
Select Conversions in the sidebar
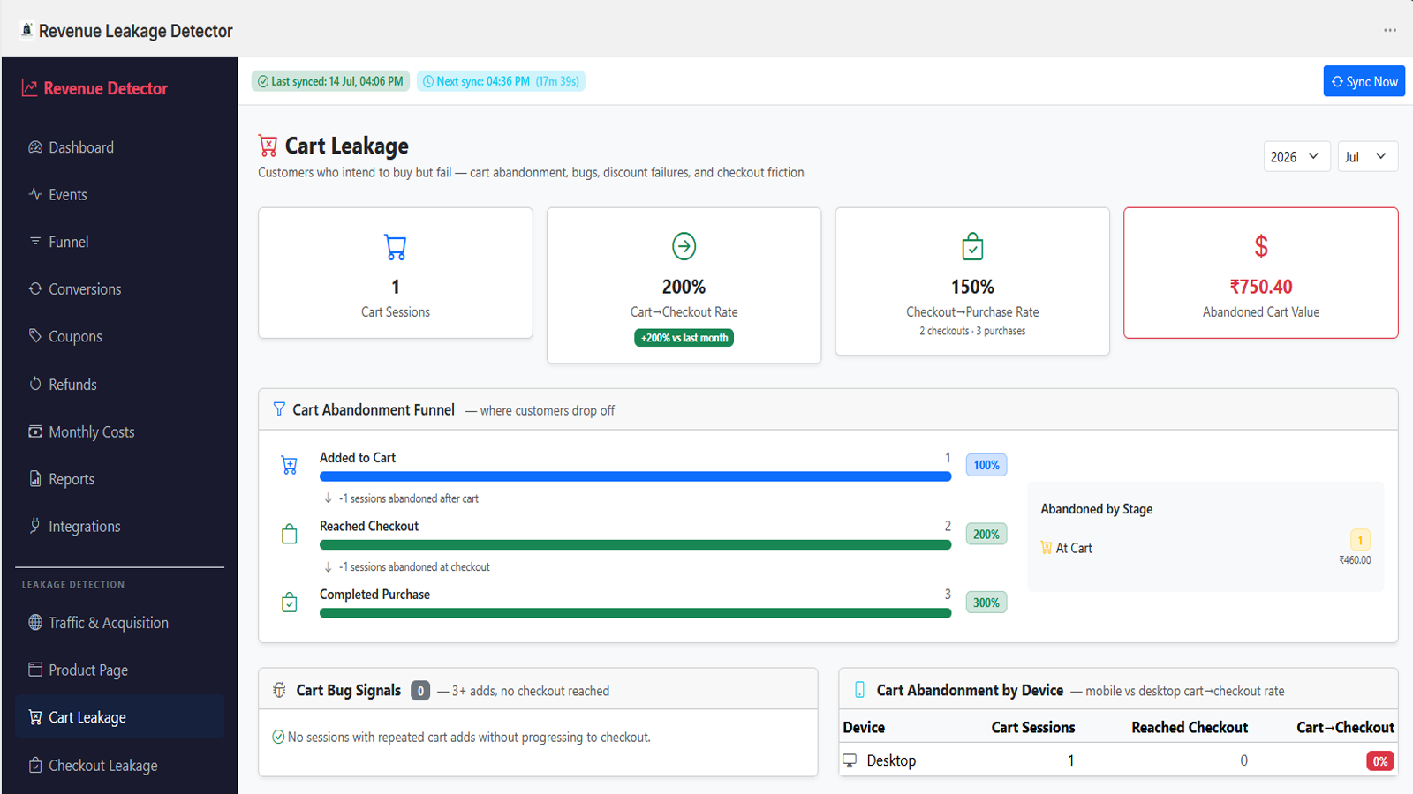[119, 289]
